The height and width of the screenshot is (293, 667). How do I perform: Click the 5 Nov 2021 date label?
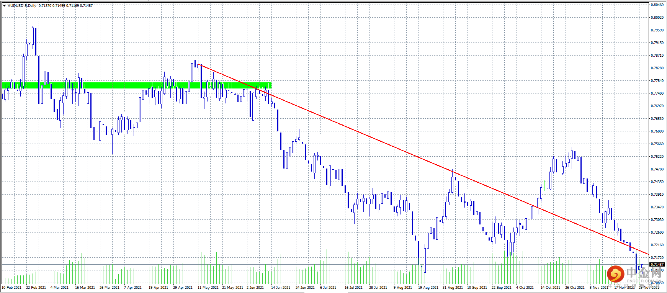click(x=599, y=288)
